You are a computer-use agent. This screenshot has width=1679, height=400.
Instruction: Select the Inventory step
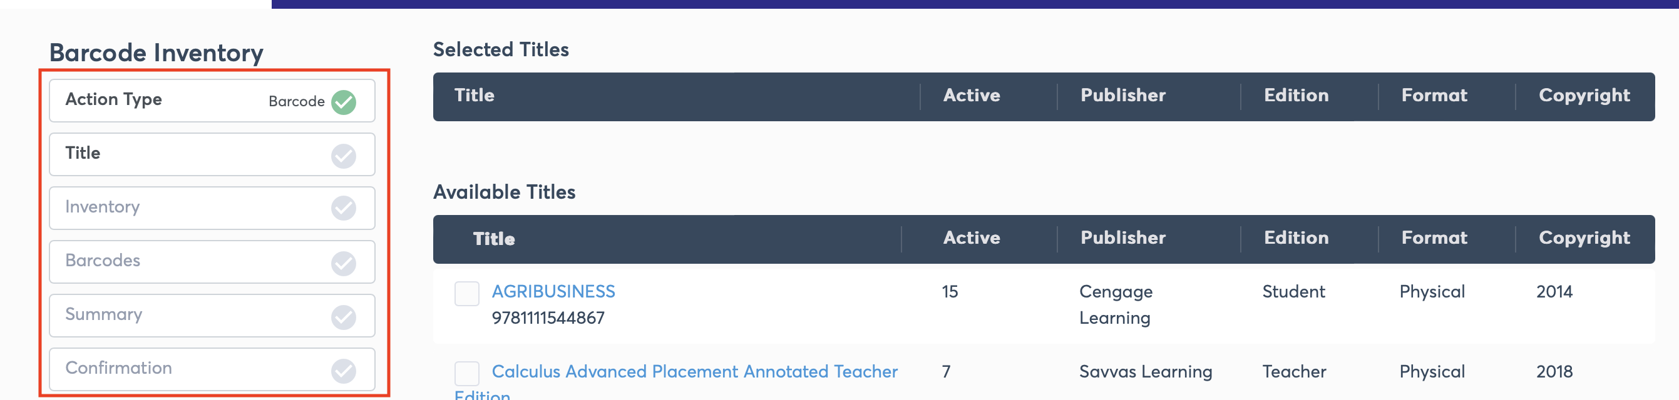click(212, 208)
